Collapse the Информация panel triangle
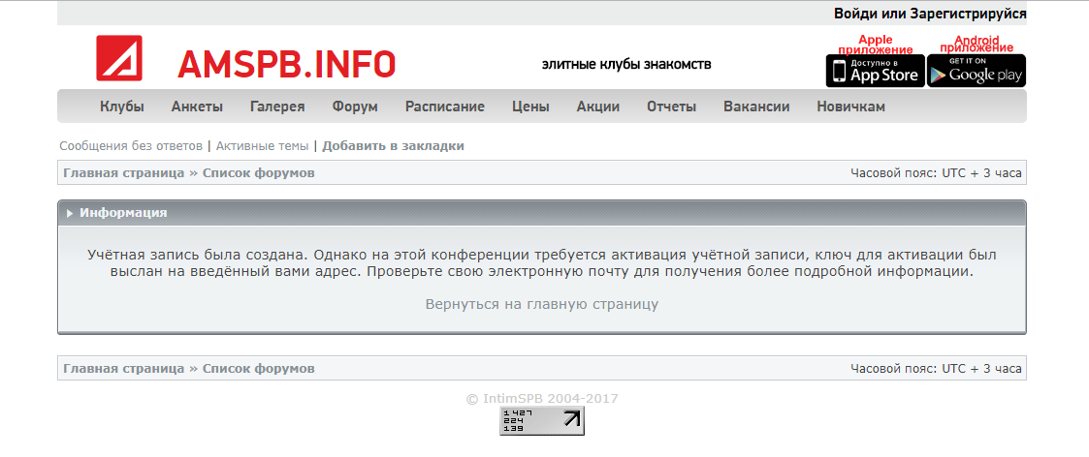1089x457 pixels. click(70, 214)
